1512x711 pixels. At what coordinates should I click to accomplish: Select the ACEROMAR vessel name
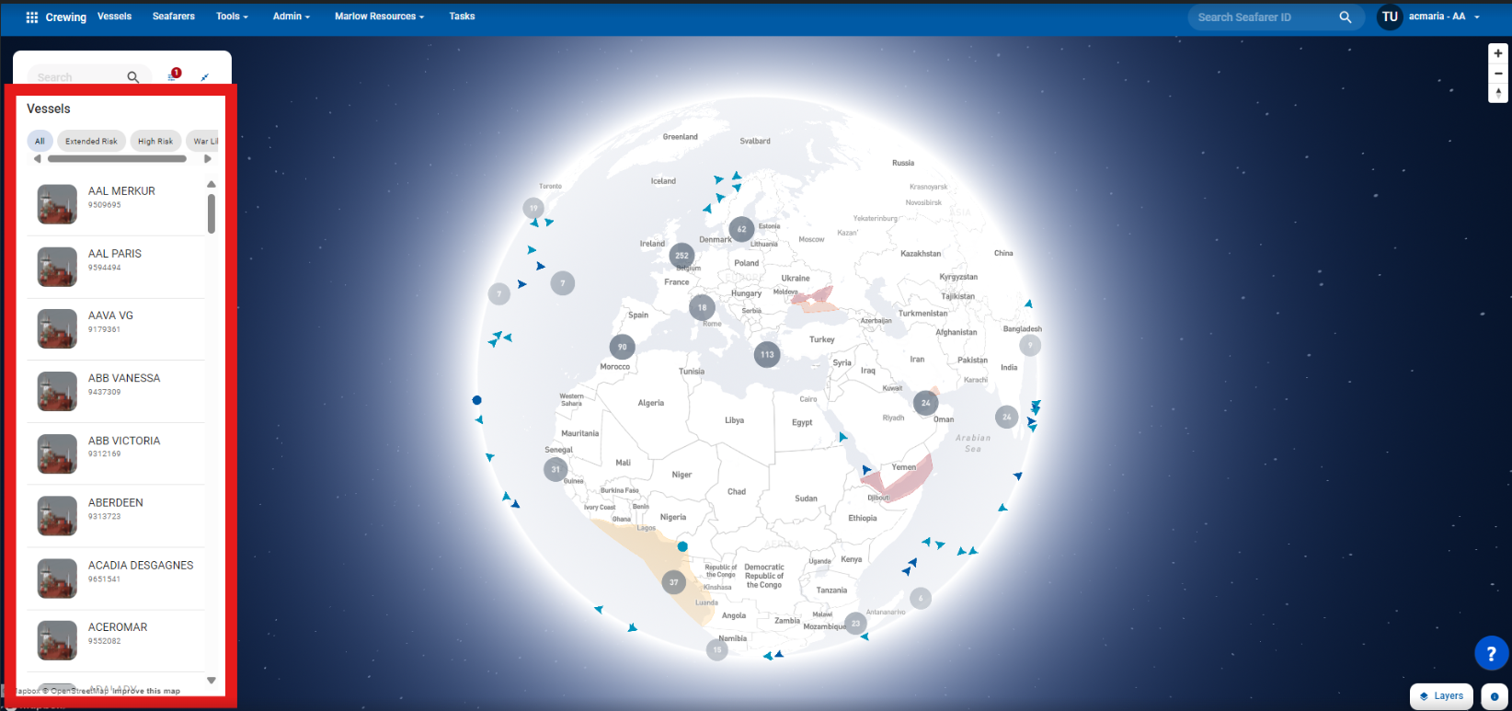[x=118, y=627]
